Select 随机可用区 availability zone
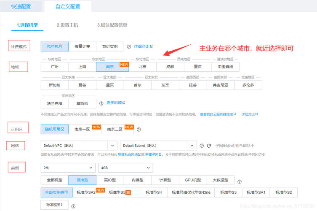317x211 pixels. tap(55, 129)
